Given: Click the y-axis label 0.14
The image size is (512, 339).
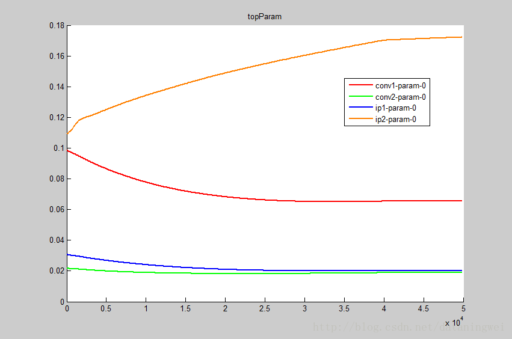Looking at the screenshot, I should click(x=57, y=87).
